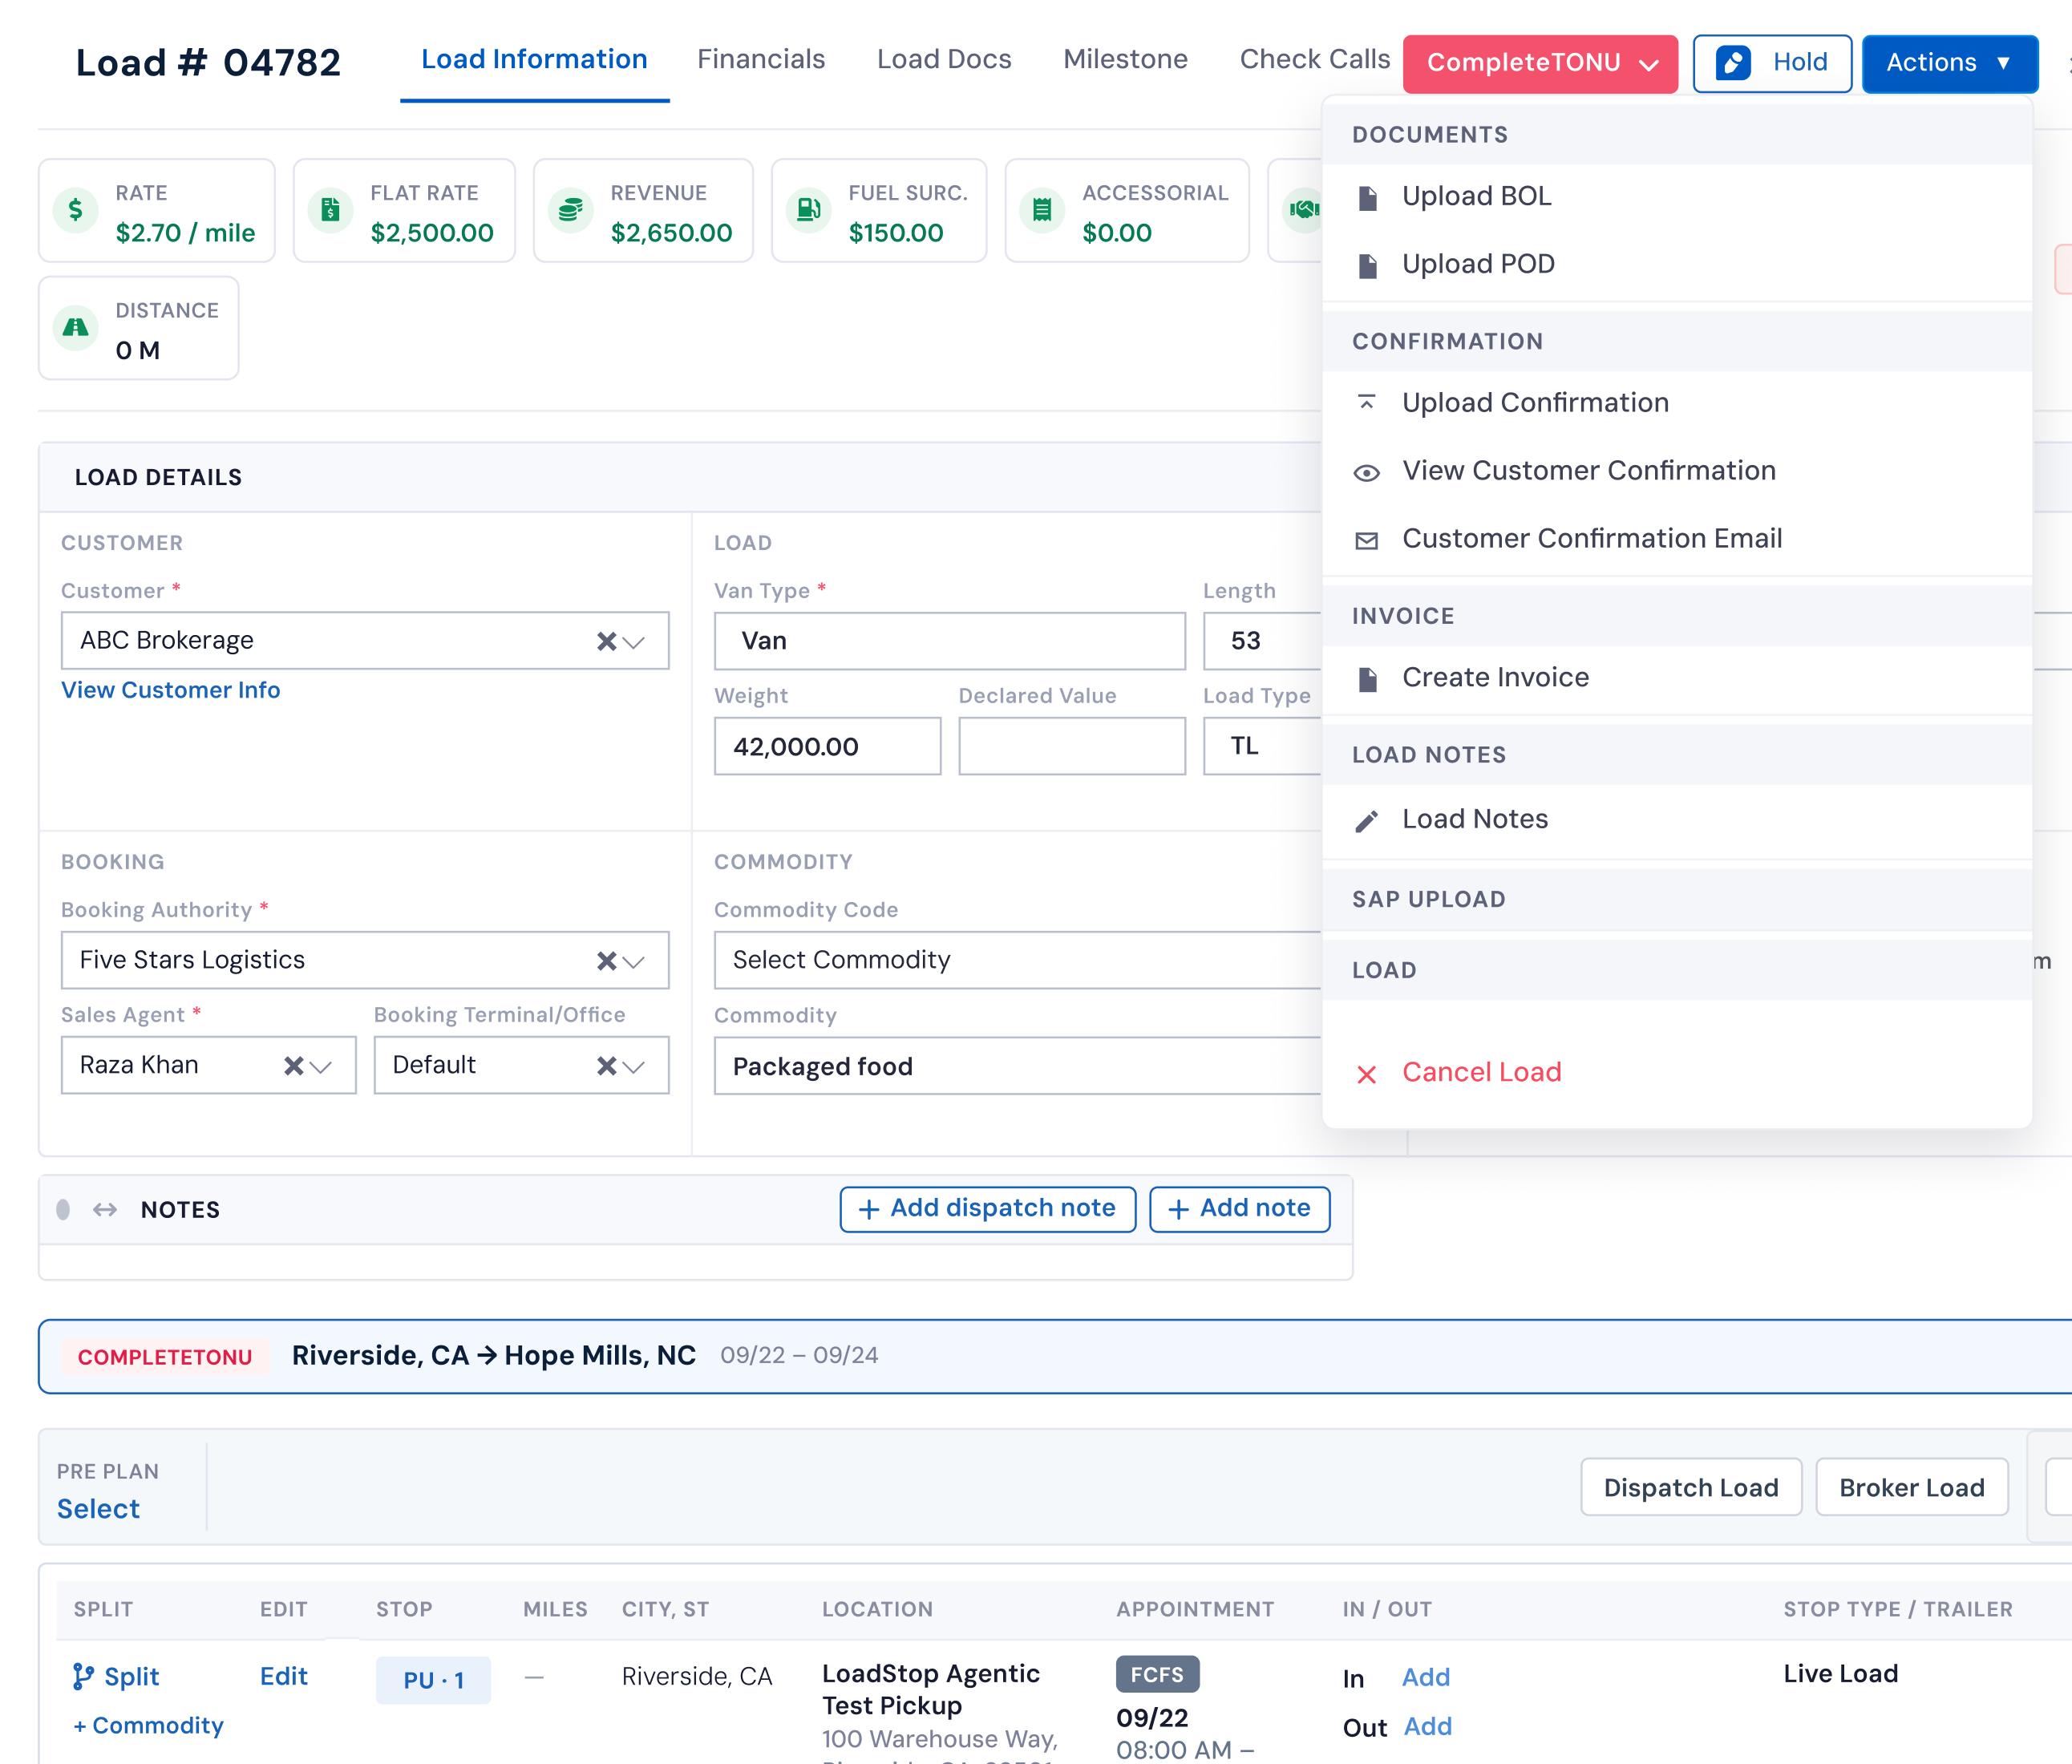
Task: Click the envelope icon for Customer Confirmation Email
Action: (x=1366, y=541)
